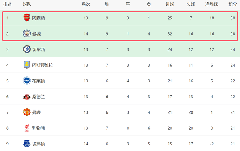The height and width of the screenshot is (151, 240).
Task: Click the Manchester United club crest
Action: coord(27,112)
